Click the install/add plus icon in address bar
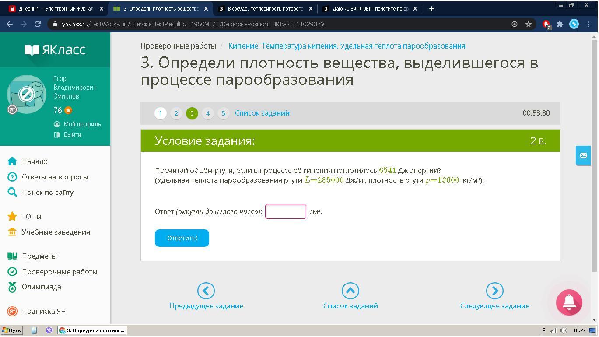599x337 pixels. pos(515,24)
